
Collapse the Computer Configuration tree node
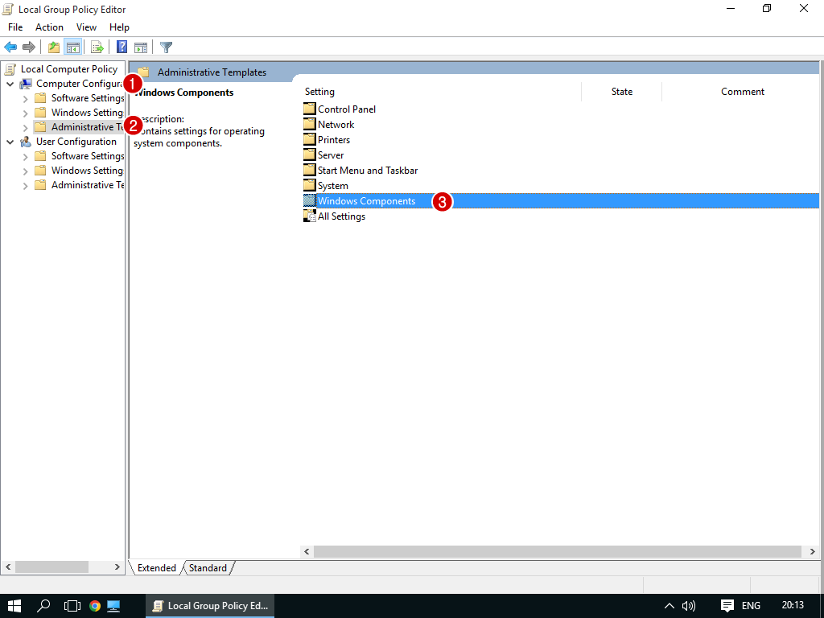click(x=10, y=84)
